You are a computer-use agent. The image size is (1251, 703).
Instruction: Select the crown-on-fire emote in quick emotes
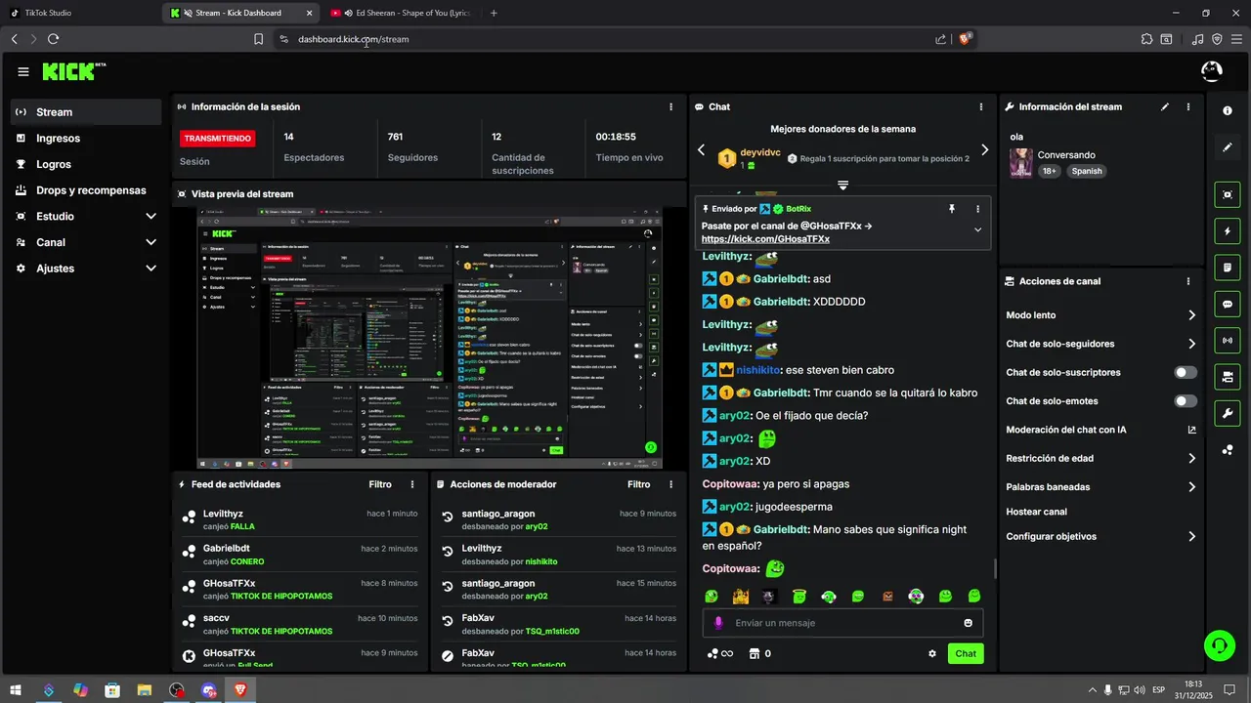coord(741,597)
